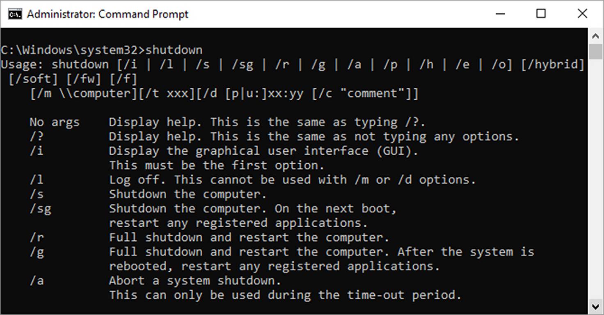Click the maximize window button

coord(541,14)
